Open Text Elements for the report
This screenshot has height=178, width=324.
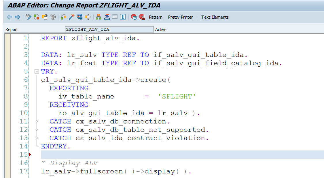(x=215, y=17)
